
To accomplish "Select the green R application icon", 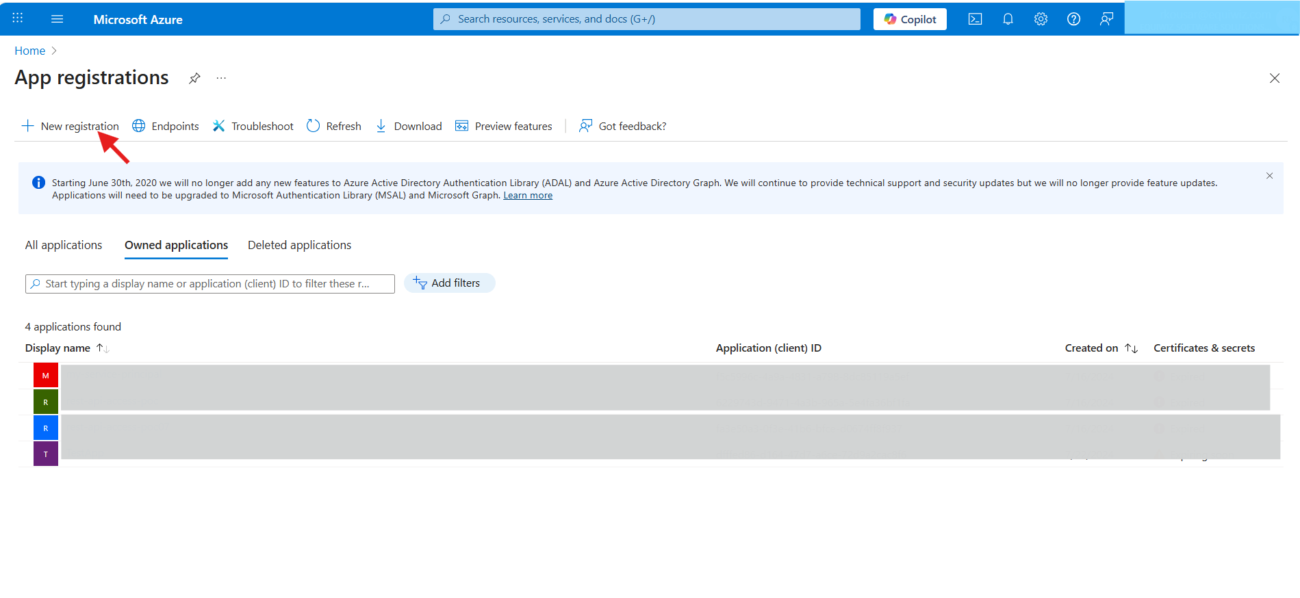I will [x=46, y=402].
